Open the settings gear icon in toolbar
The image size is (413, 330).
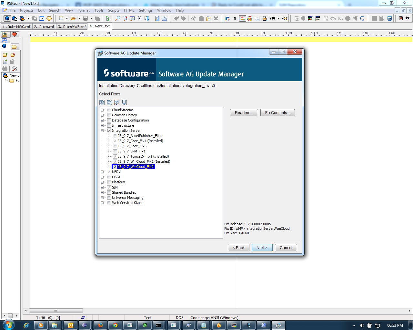pos(49,18)
